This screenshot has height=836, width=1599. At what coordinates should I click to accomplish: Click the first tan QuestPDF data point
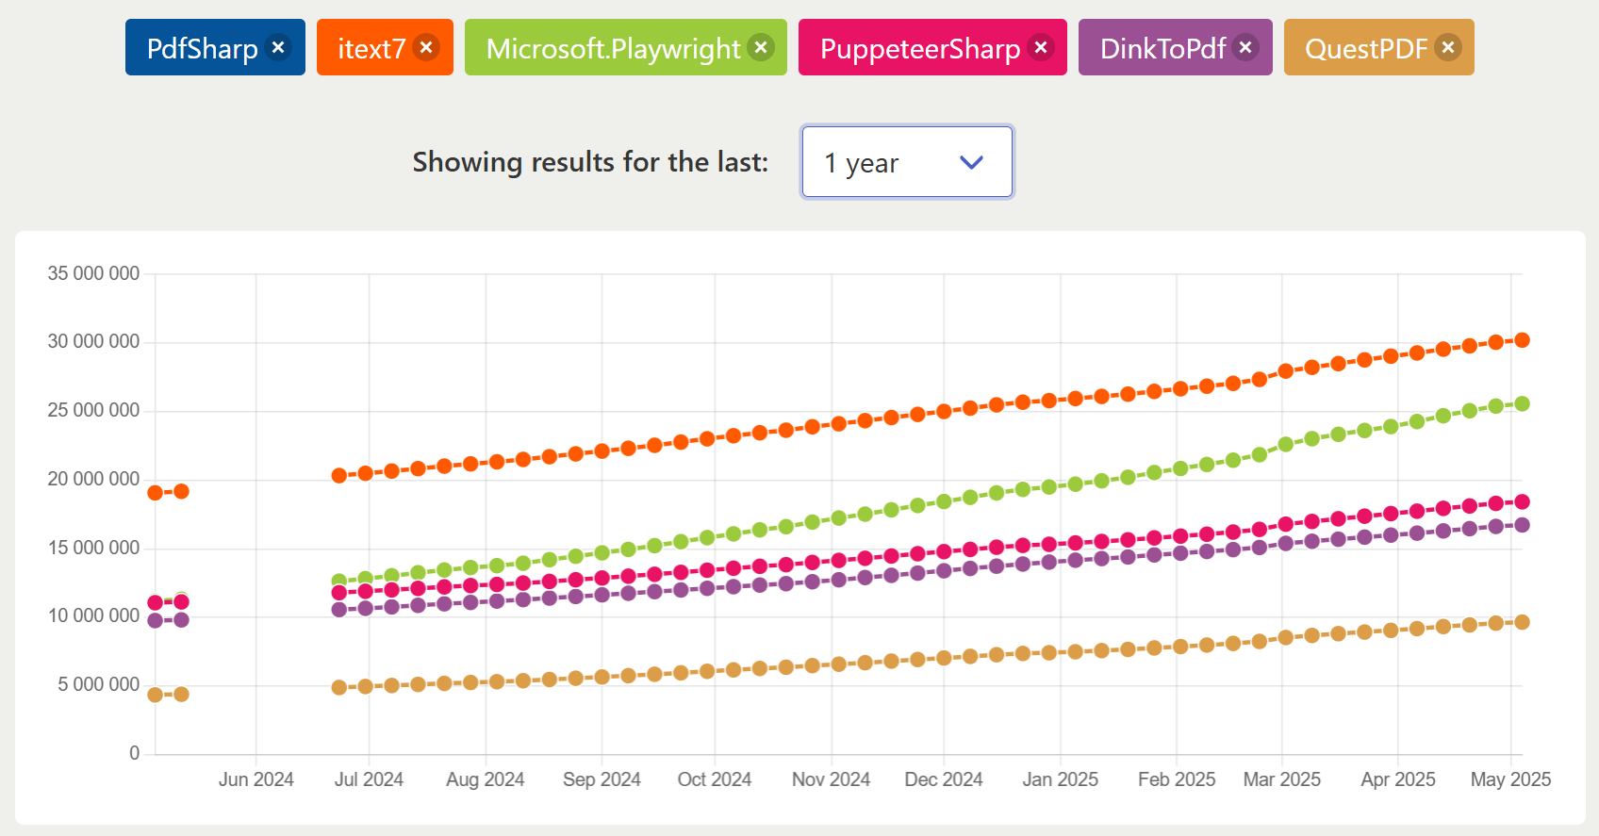click(156, 695)
